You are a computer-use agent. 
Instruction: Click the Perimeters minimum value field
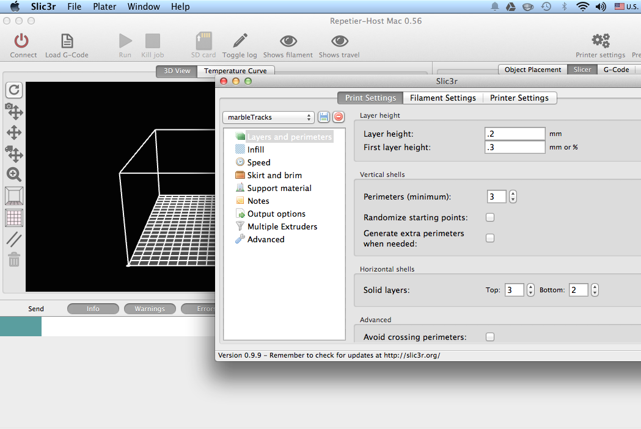click(x=497, y=196)
